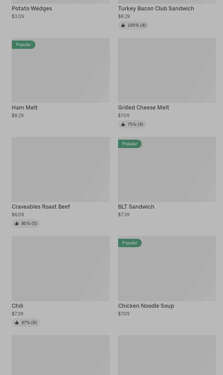Click the thumbs-up icon beside 100% rating

pyautogui.click(x=123, y=25)
